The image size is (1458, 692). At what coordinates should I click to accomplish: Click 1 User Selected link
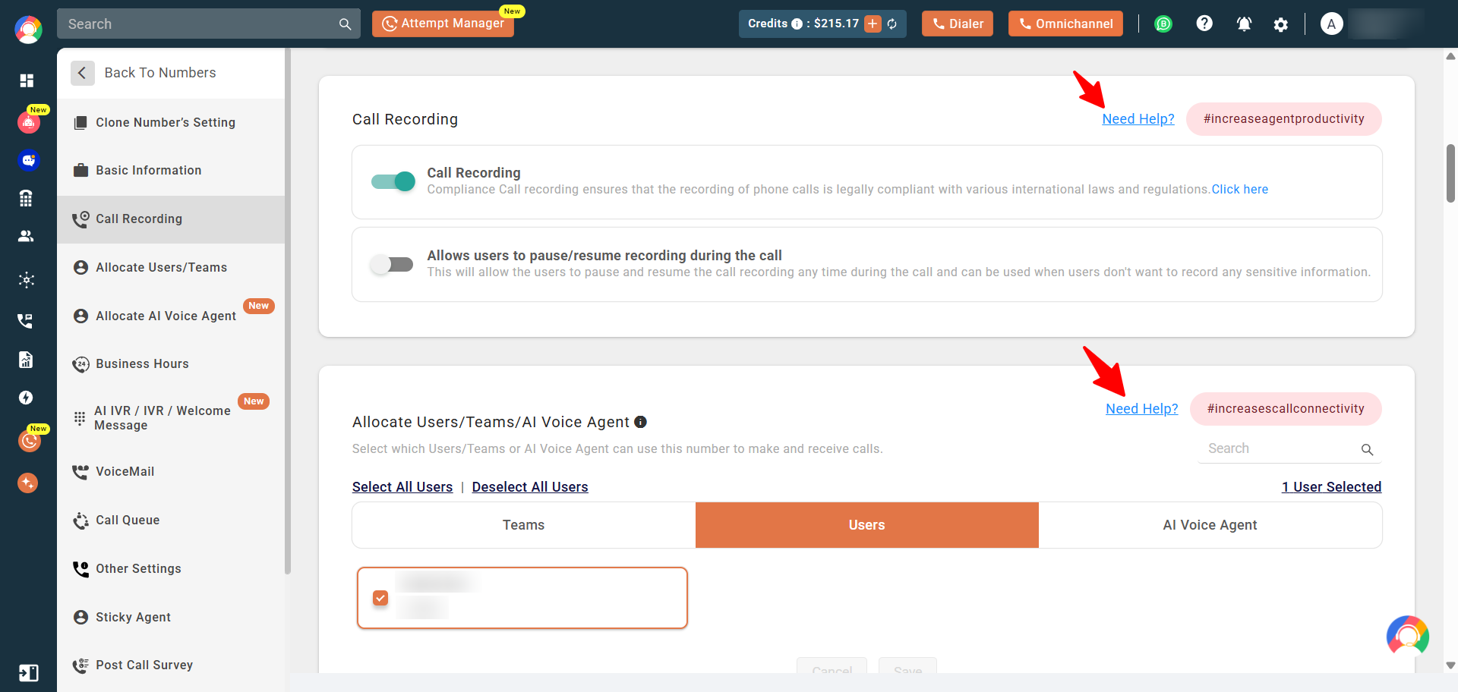coord(1331,487)
